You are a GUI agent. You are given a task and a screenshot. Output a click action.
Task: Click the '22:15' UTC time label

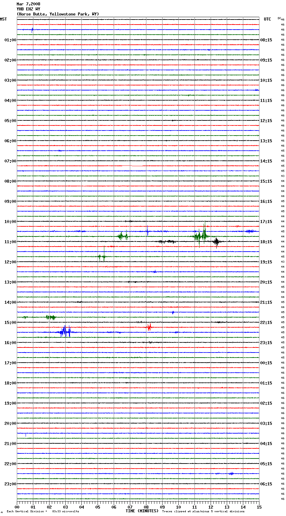pos(266,323)
